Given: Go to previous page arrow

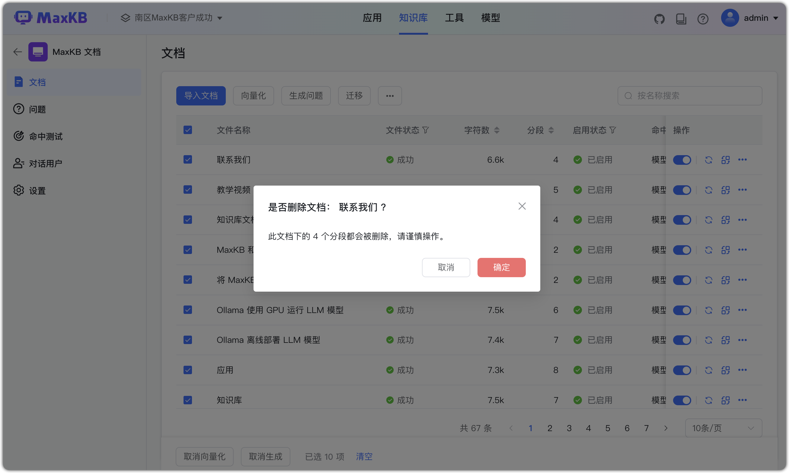Looking at the screenshot, I should pyautogui.click(x=511, y=428).
